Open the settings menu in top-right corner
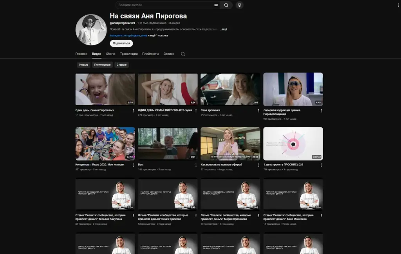401x254 pixels. point(398,5)
